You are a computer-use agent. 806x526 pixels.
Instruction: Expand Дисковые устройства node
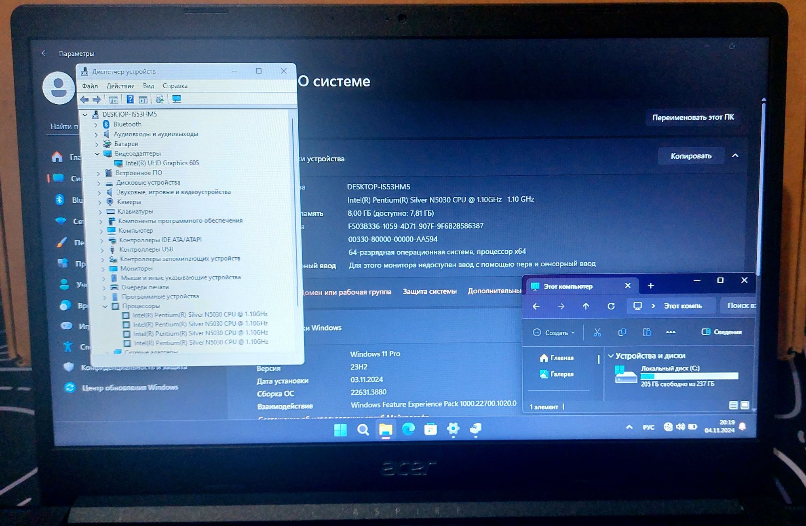(x=98, y=183)
